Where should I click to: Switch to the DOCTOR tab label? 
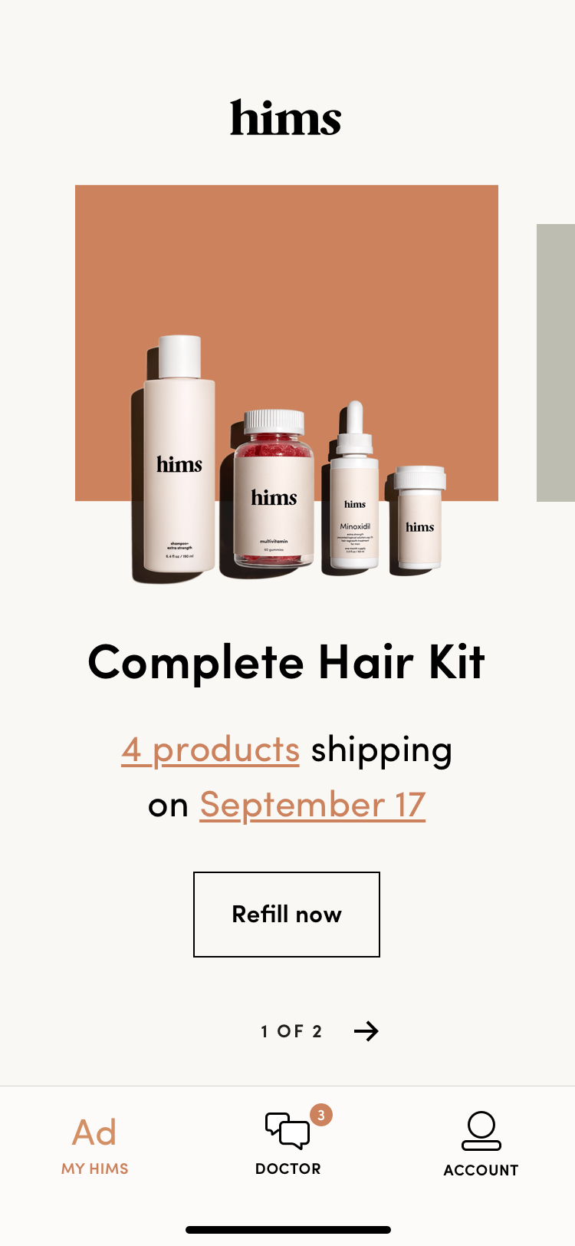[288, 1169]
